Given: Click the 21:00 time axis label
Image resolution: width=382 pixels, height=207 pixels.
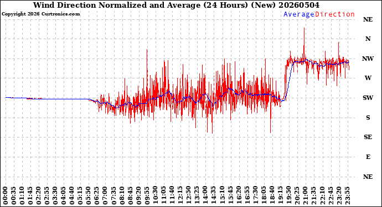Looking at the screenshot, I should pyautogui.click(x=305, y=196).
